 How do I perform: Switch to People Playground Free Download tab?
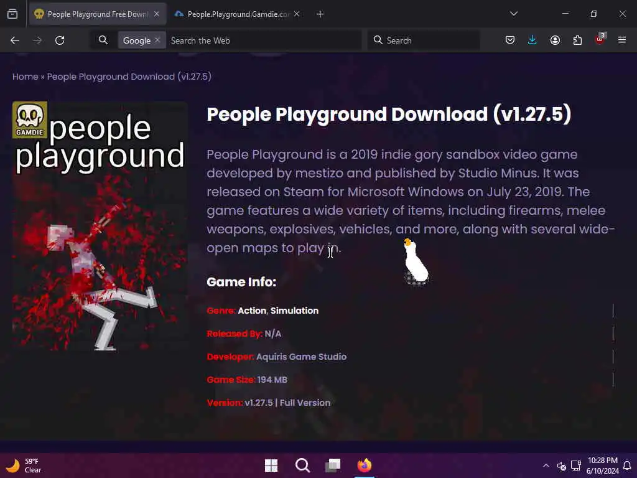coord(98,14)
